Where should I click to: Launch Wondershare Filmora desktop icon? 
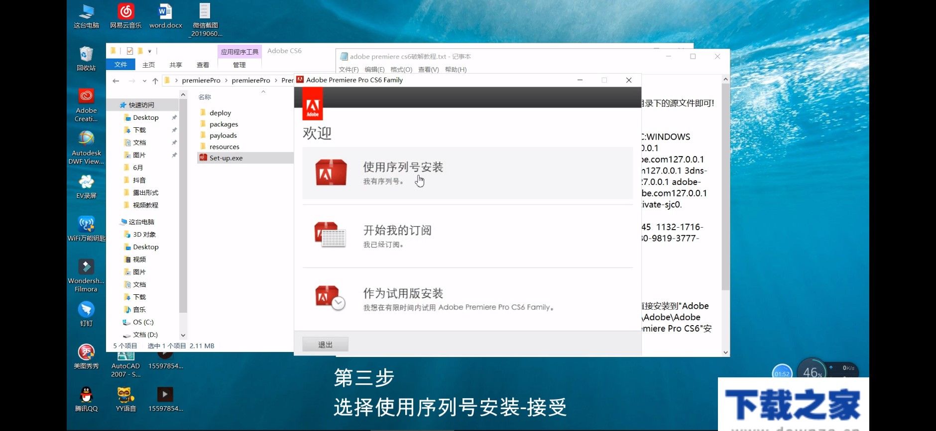86,276
